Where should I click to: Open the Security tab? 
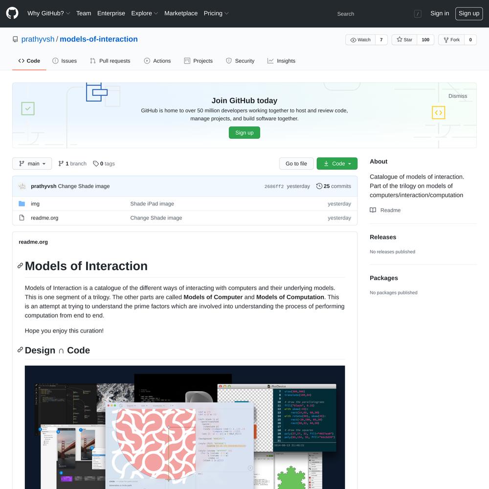click(240, 61)
